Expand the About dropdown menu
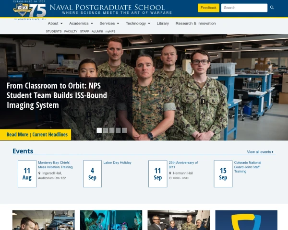The image size is (288, 230). (x=55, y=23)
